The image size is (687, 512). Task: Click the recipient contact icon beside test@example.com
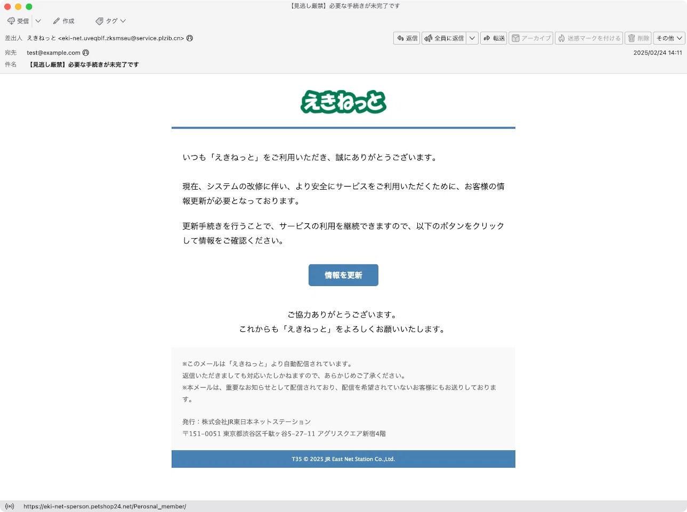[x=86, y=53]
